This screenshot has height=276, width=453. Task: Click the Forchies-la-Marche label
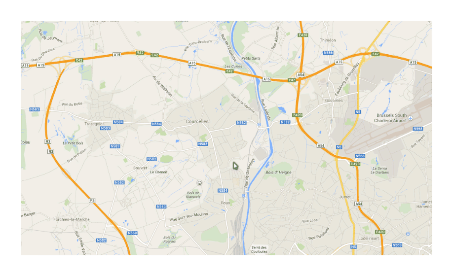click(x=72, y=219)
